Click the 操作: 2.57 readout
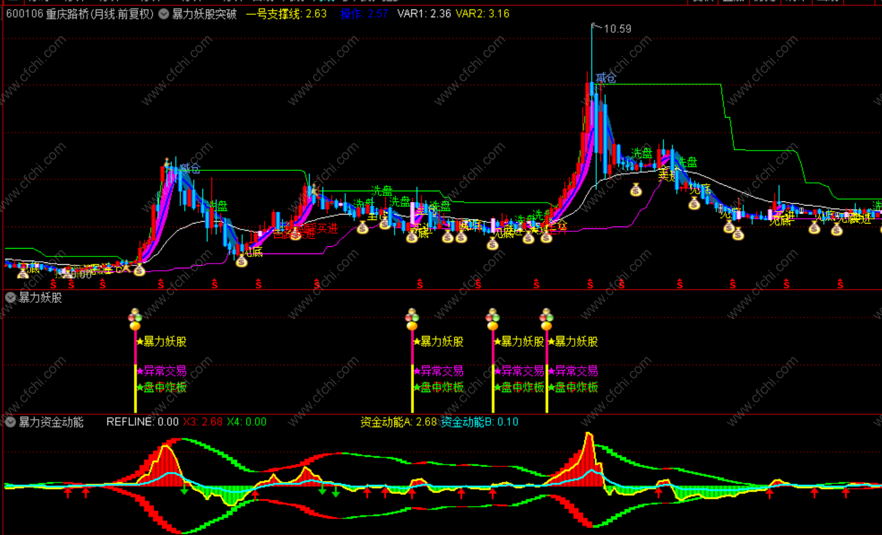The image size is (882, 535). [364, 14]
